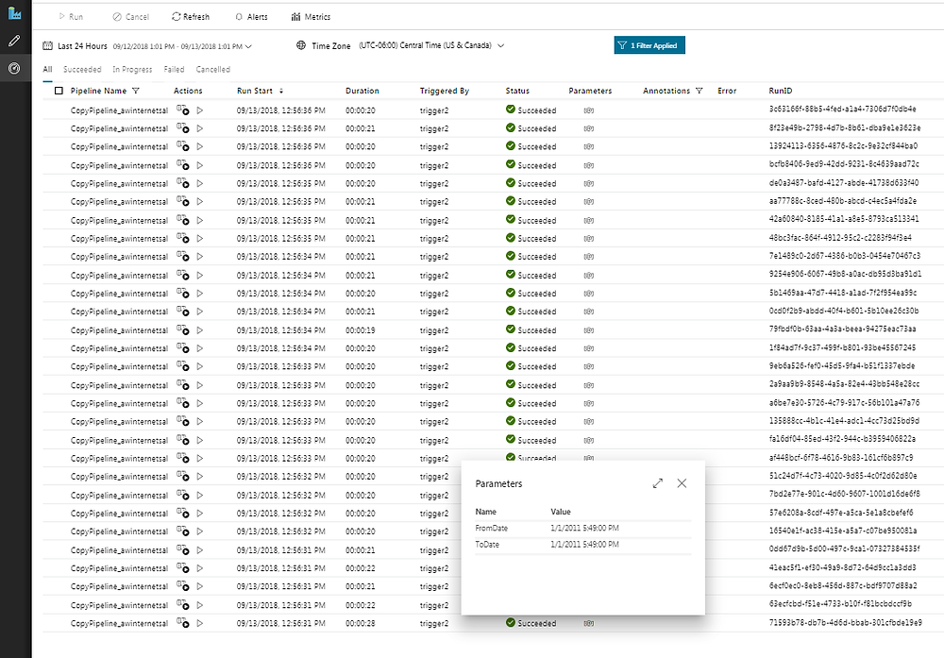The image size is (944, 658).
Task: Open parameters icon for run 135888cc
Action: coord(589,422)
